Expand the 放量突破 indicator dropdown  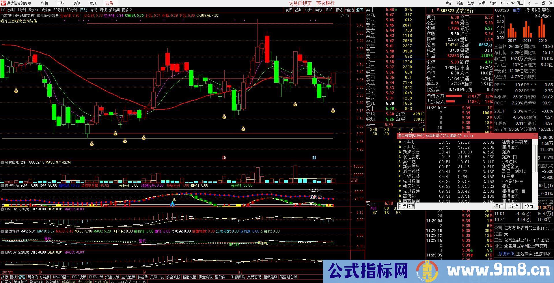[3, 231]
